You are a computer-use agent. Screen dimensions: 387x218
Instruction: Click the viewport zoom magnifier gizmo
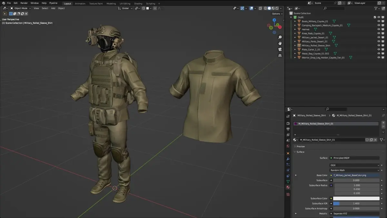tap(280, 37)
